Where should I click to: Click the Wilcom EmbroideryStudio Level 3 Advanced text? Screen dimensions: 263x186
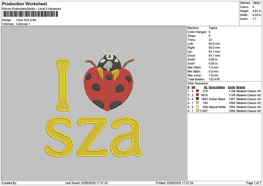pos(32,9)
